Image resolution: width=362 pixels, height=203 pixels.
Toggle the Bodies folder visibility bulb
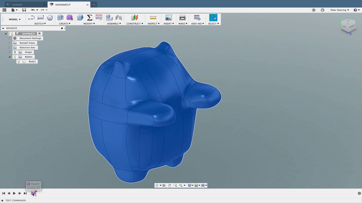15,57
